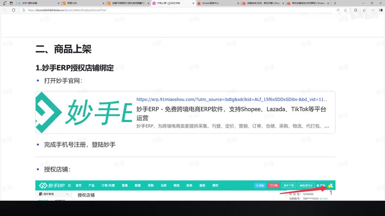Screen dimensions: 385x216
Task: Click the hamburger menu icon in ERP screenshot
Action: pyautogui.click(x=69, y=185)
